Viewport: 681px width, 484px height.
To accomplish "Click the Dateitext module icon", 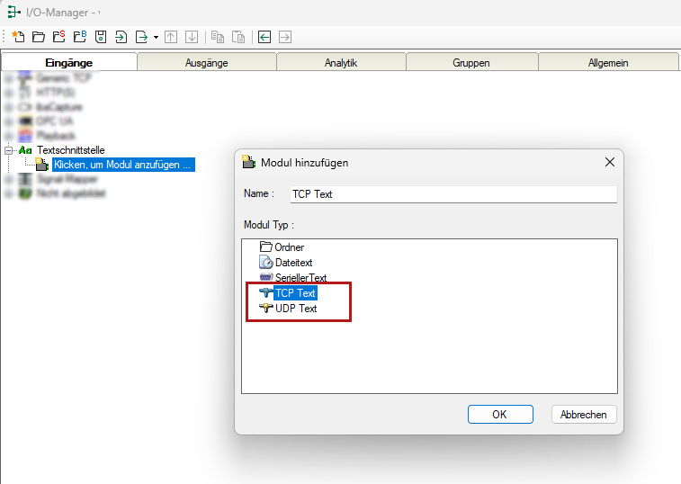I will pos(265,263).
